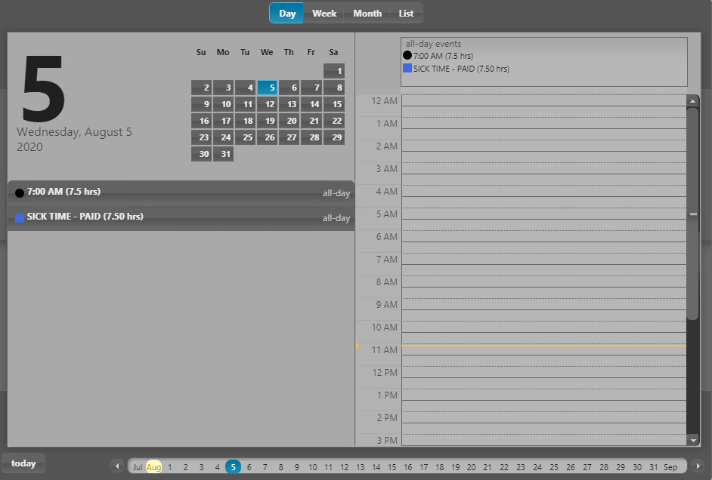712x480 pixels.
Task: Click the all-day events header label
Action: tap(433, 44)
